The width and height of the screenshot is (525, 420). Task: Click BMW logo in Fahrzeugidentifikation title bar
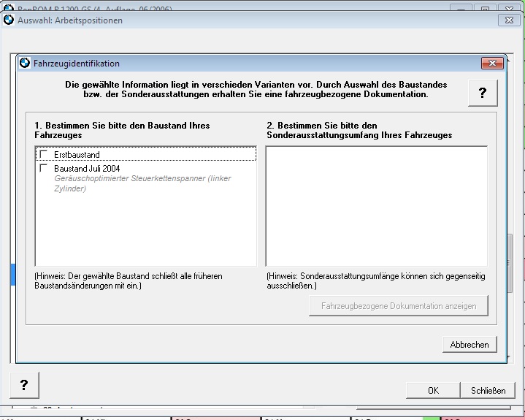(25, 64)
